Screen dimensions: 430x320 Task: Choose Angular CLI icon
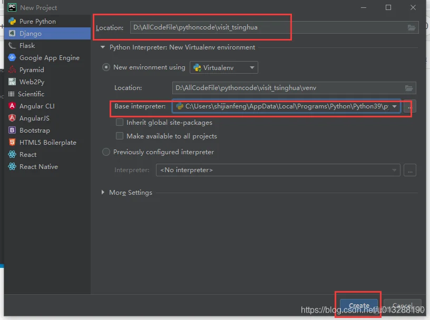click(12, 106)
